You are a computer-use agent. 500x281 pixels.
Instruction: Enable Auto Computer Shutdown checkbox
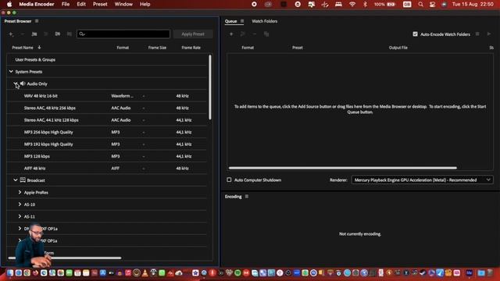coord(229,180)
